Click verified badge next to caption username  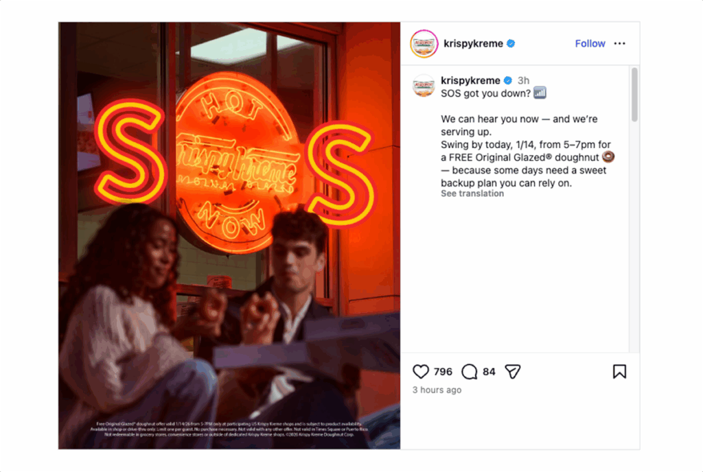(x=508, y=80)
